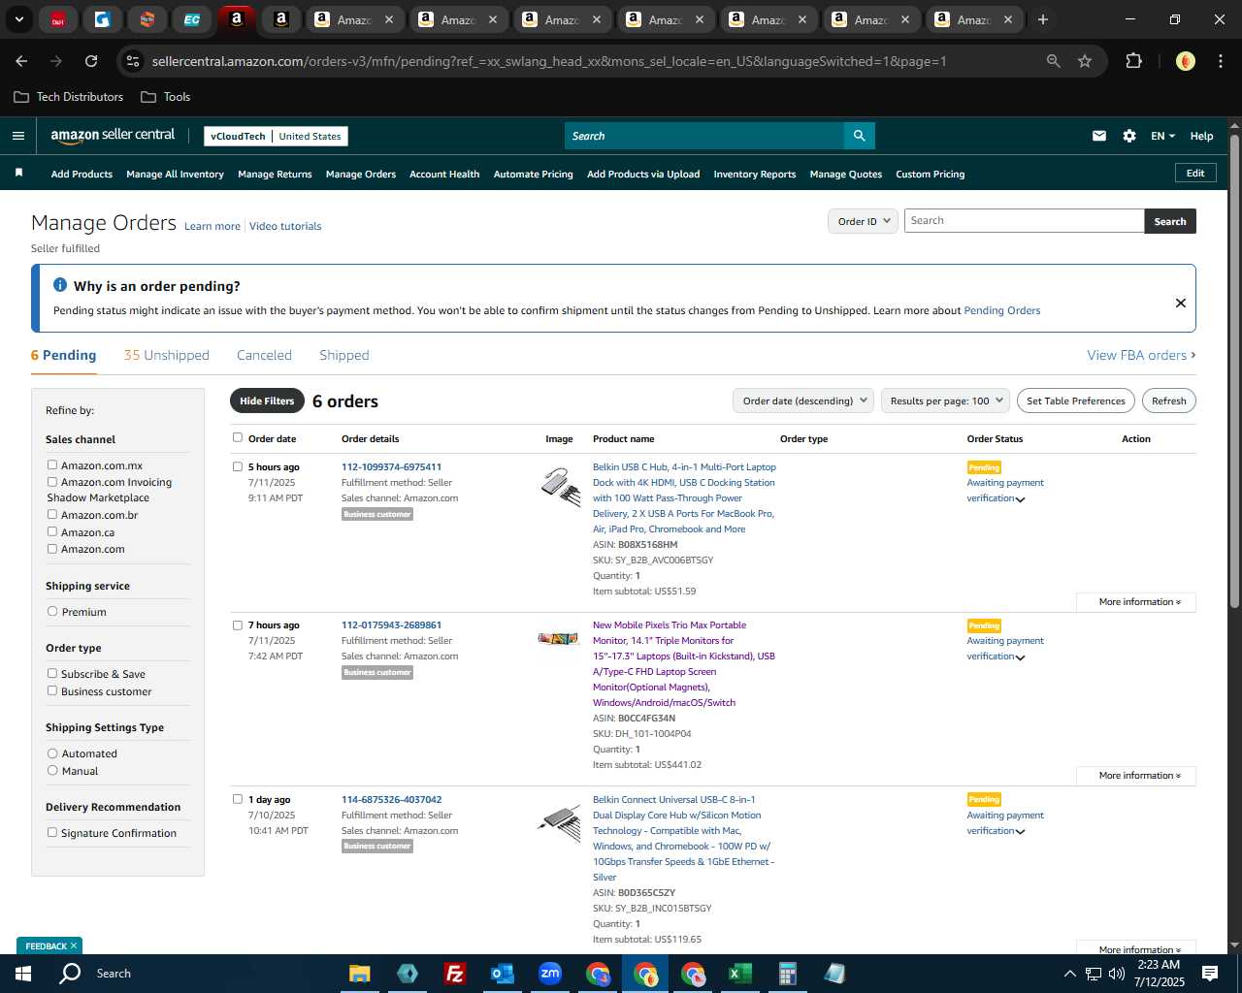Click the bookmark icon in the navigation bar
The image size is (1242, 993).
tap(18, 173)
